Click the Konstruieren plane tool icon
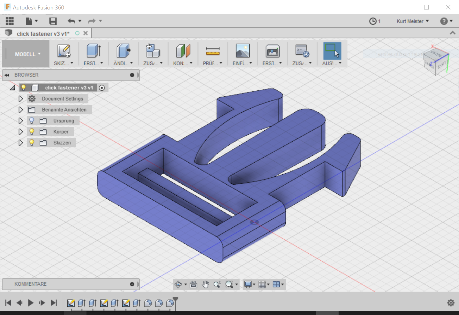This screenshot has height=315, width=459. (x=183, y=51)
